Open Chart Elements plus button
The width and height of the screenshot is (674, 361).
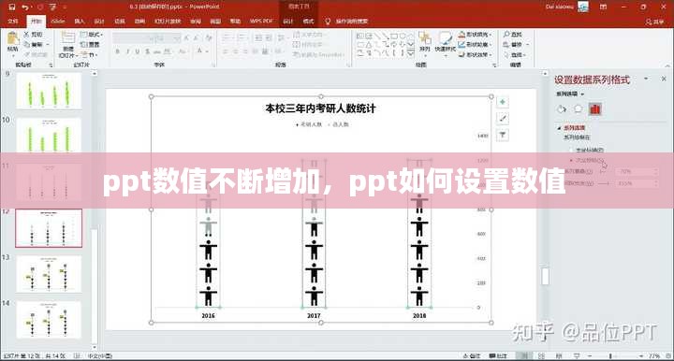coord(502,102)
